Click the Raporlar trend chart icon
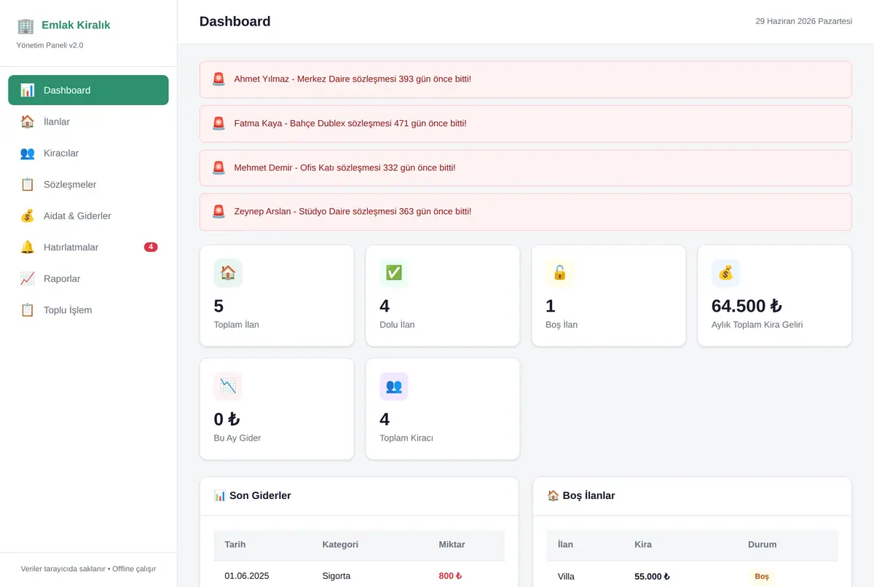 coord(28,278)
